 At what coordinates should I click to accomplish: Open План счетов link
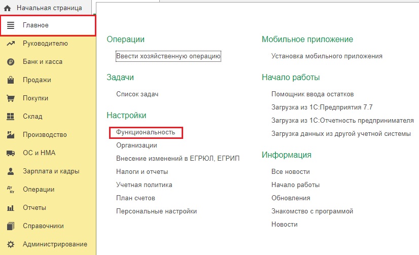pos(135,198)
